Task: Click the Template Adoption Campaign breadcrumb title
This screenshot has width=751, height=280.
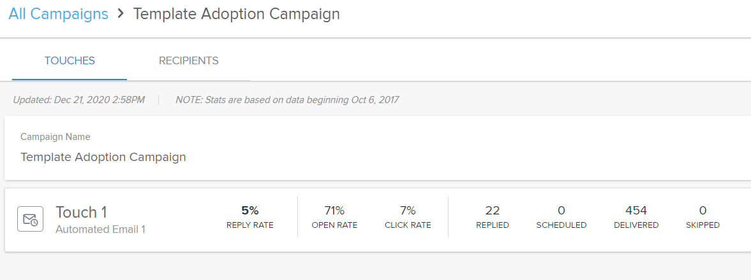Action: click(237, 14)
